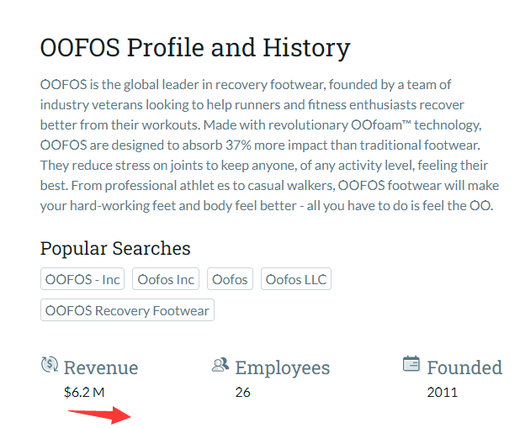Click the "Founded" label text
Image resolution: width=520 pixels, height=428 pixels.
(x=464, y=367)
